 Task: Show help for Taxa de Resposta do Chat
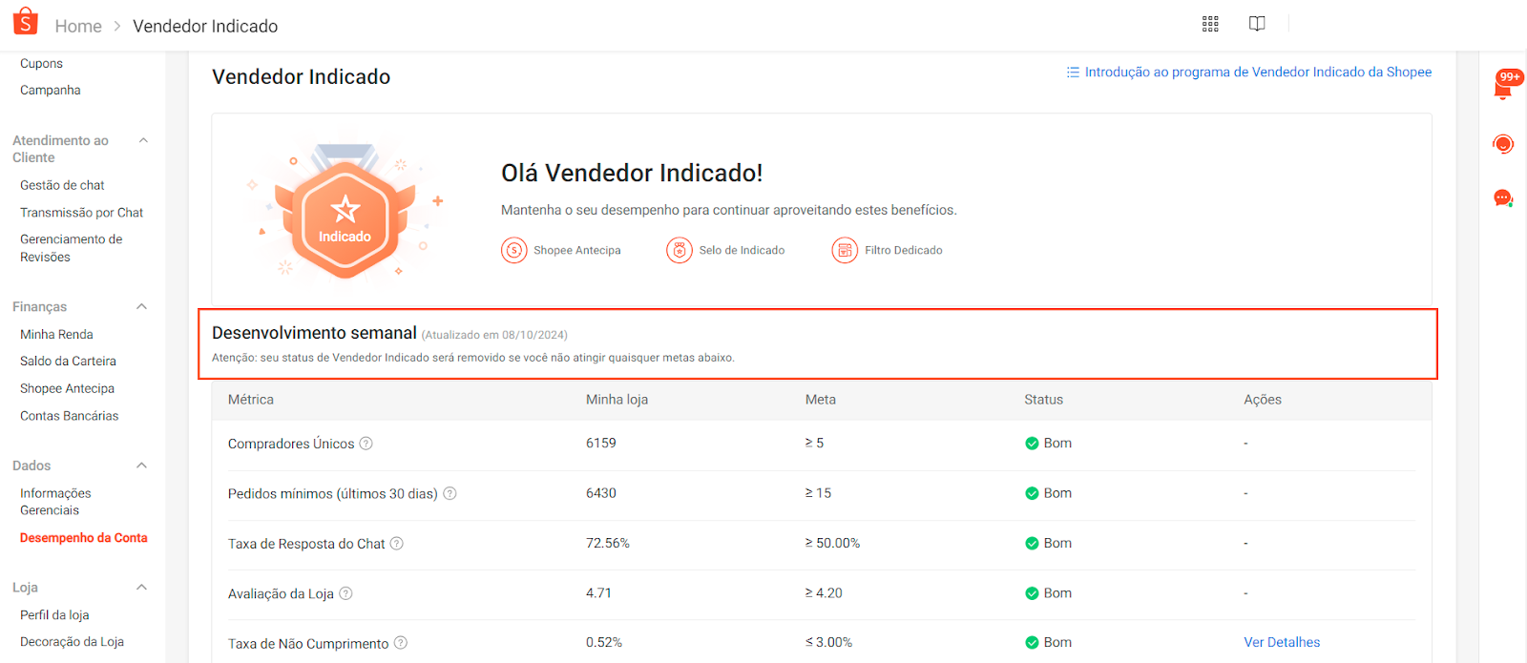(397, 543)
